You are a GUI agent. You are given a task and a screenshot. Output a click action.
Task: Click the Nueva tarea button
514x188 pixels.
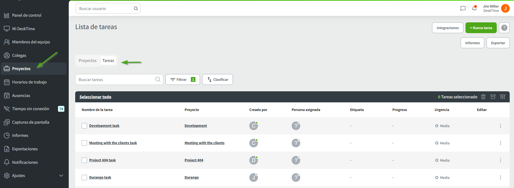point(481,28)
